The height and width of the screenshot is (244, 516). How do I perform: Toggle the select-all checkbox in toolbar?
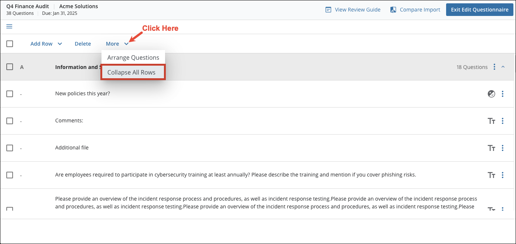tap(10, 44)
